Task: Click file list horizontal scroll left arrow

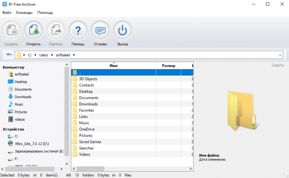Action: 74,168
